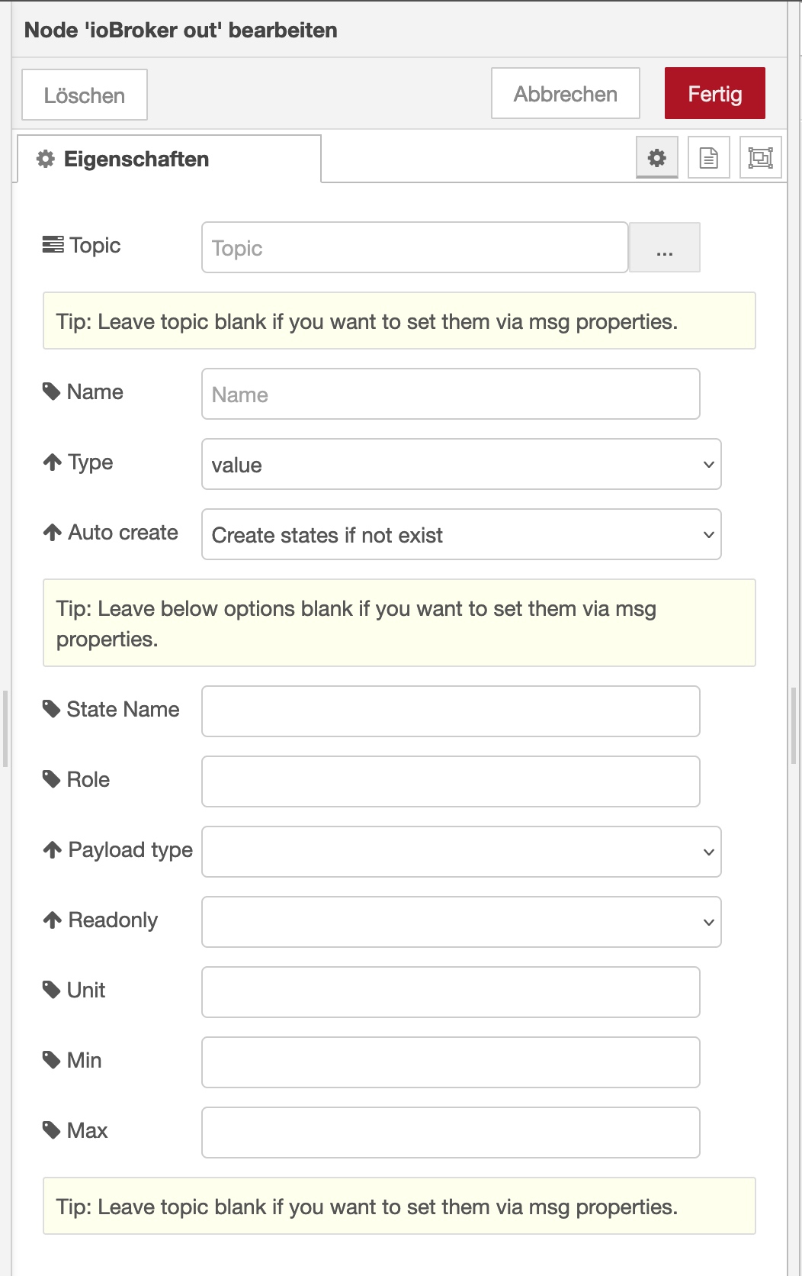
Task: Click into the Name text field
Action: (x=450, y=395)
